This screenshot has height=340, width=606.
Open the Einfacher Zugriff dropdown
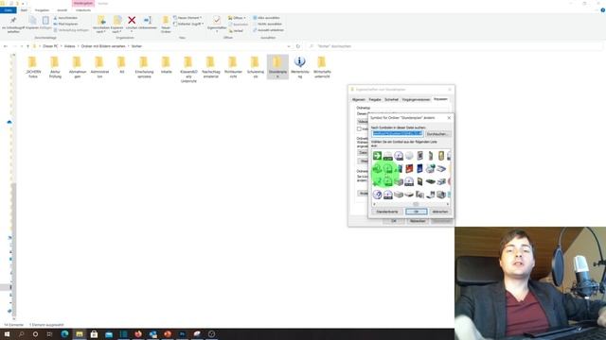tap(188, 24)
